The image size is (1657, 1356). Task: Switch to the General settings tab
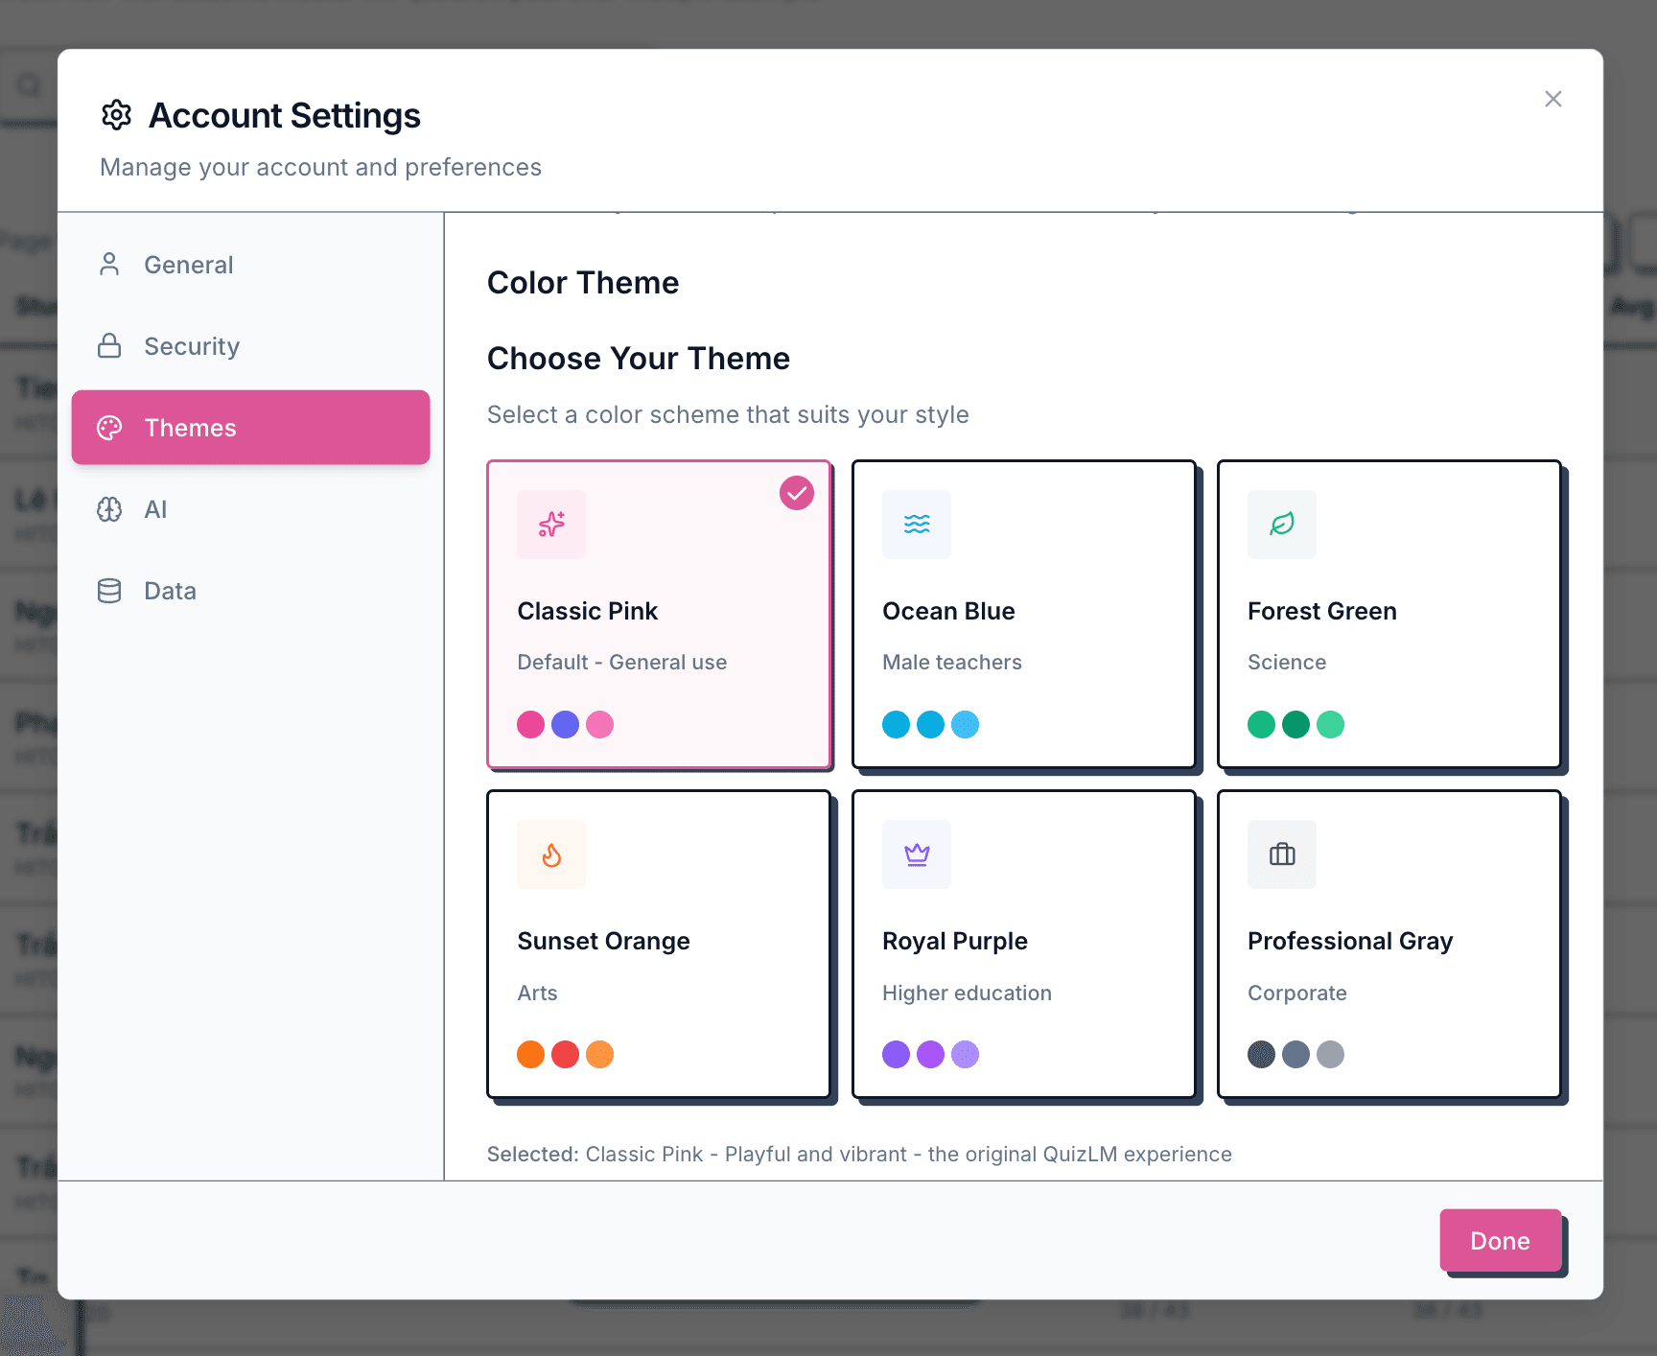[188, 265]
